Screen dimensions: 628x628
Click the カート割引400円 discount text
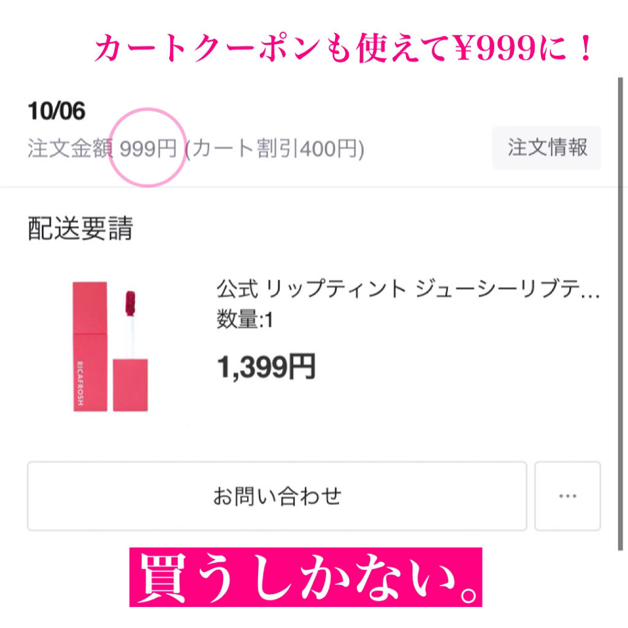pos(276,147)
